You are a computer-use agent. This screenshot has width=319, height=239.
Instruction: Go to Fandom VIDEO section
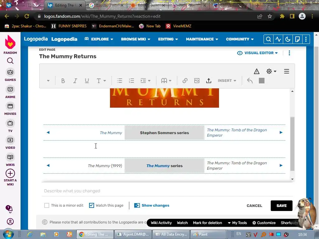pos(10,143)
